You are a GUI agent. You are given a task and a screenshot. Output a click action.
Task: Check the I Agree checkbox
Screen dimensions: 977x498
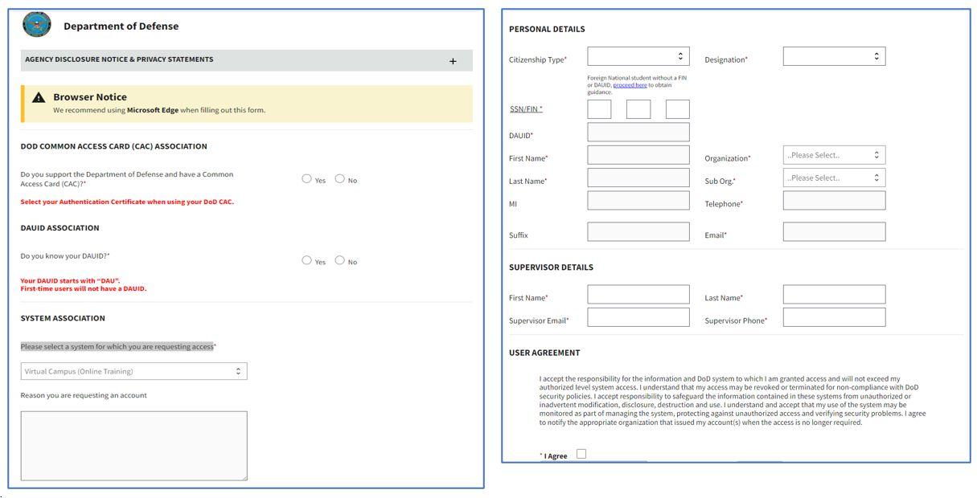[581, 454]
